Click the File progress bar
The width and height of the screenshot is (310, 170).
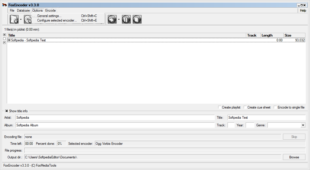(x=165, y=150)
